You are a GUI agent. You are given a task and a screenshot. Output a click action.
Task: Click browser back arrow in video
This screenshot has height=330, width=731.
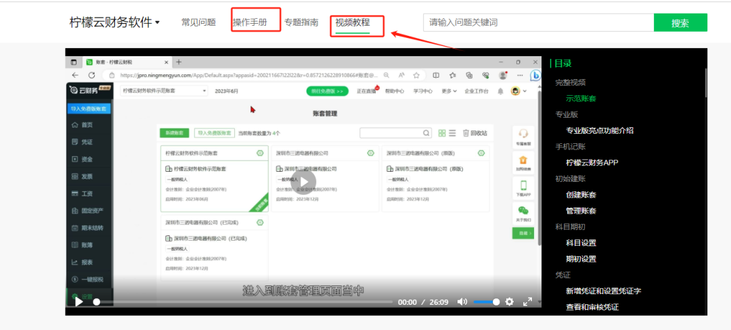pyautogui.click(x=75, y=75)
